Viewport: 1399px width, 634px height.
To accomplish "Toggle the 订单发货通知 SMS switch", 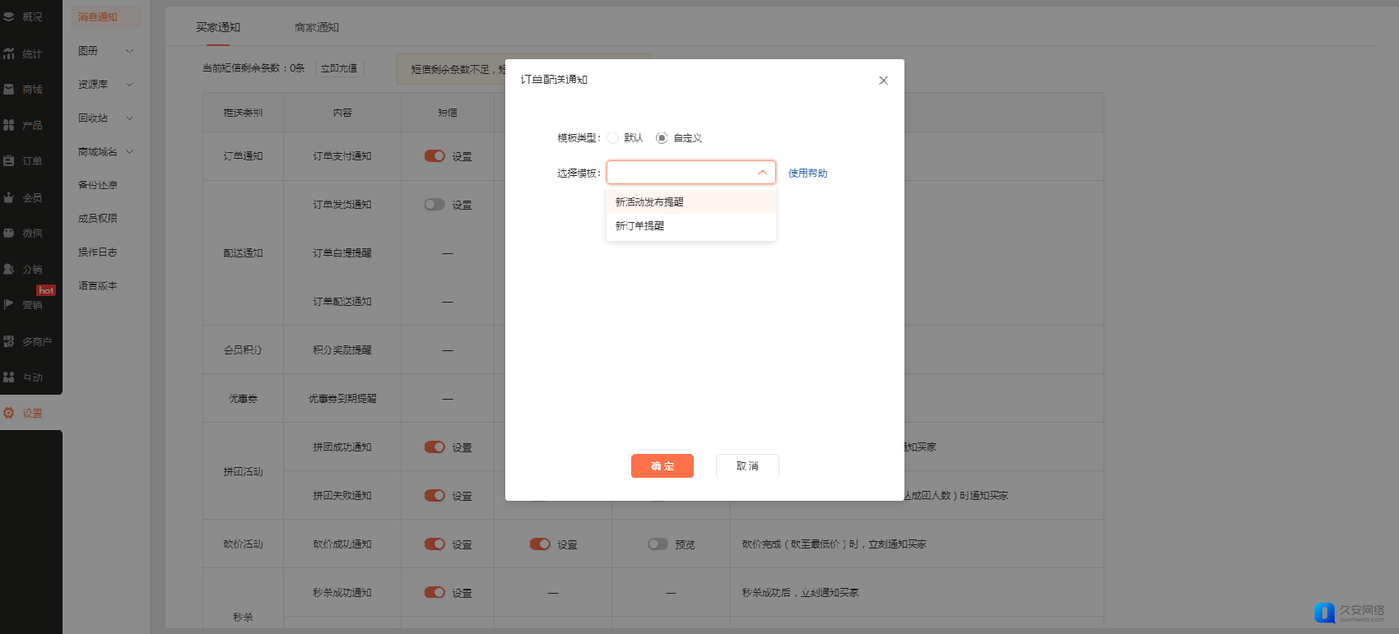I will click(435, 205).
